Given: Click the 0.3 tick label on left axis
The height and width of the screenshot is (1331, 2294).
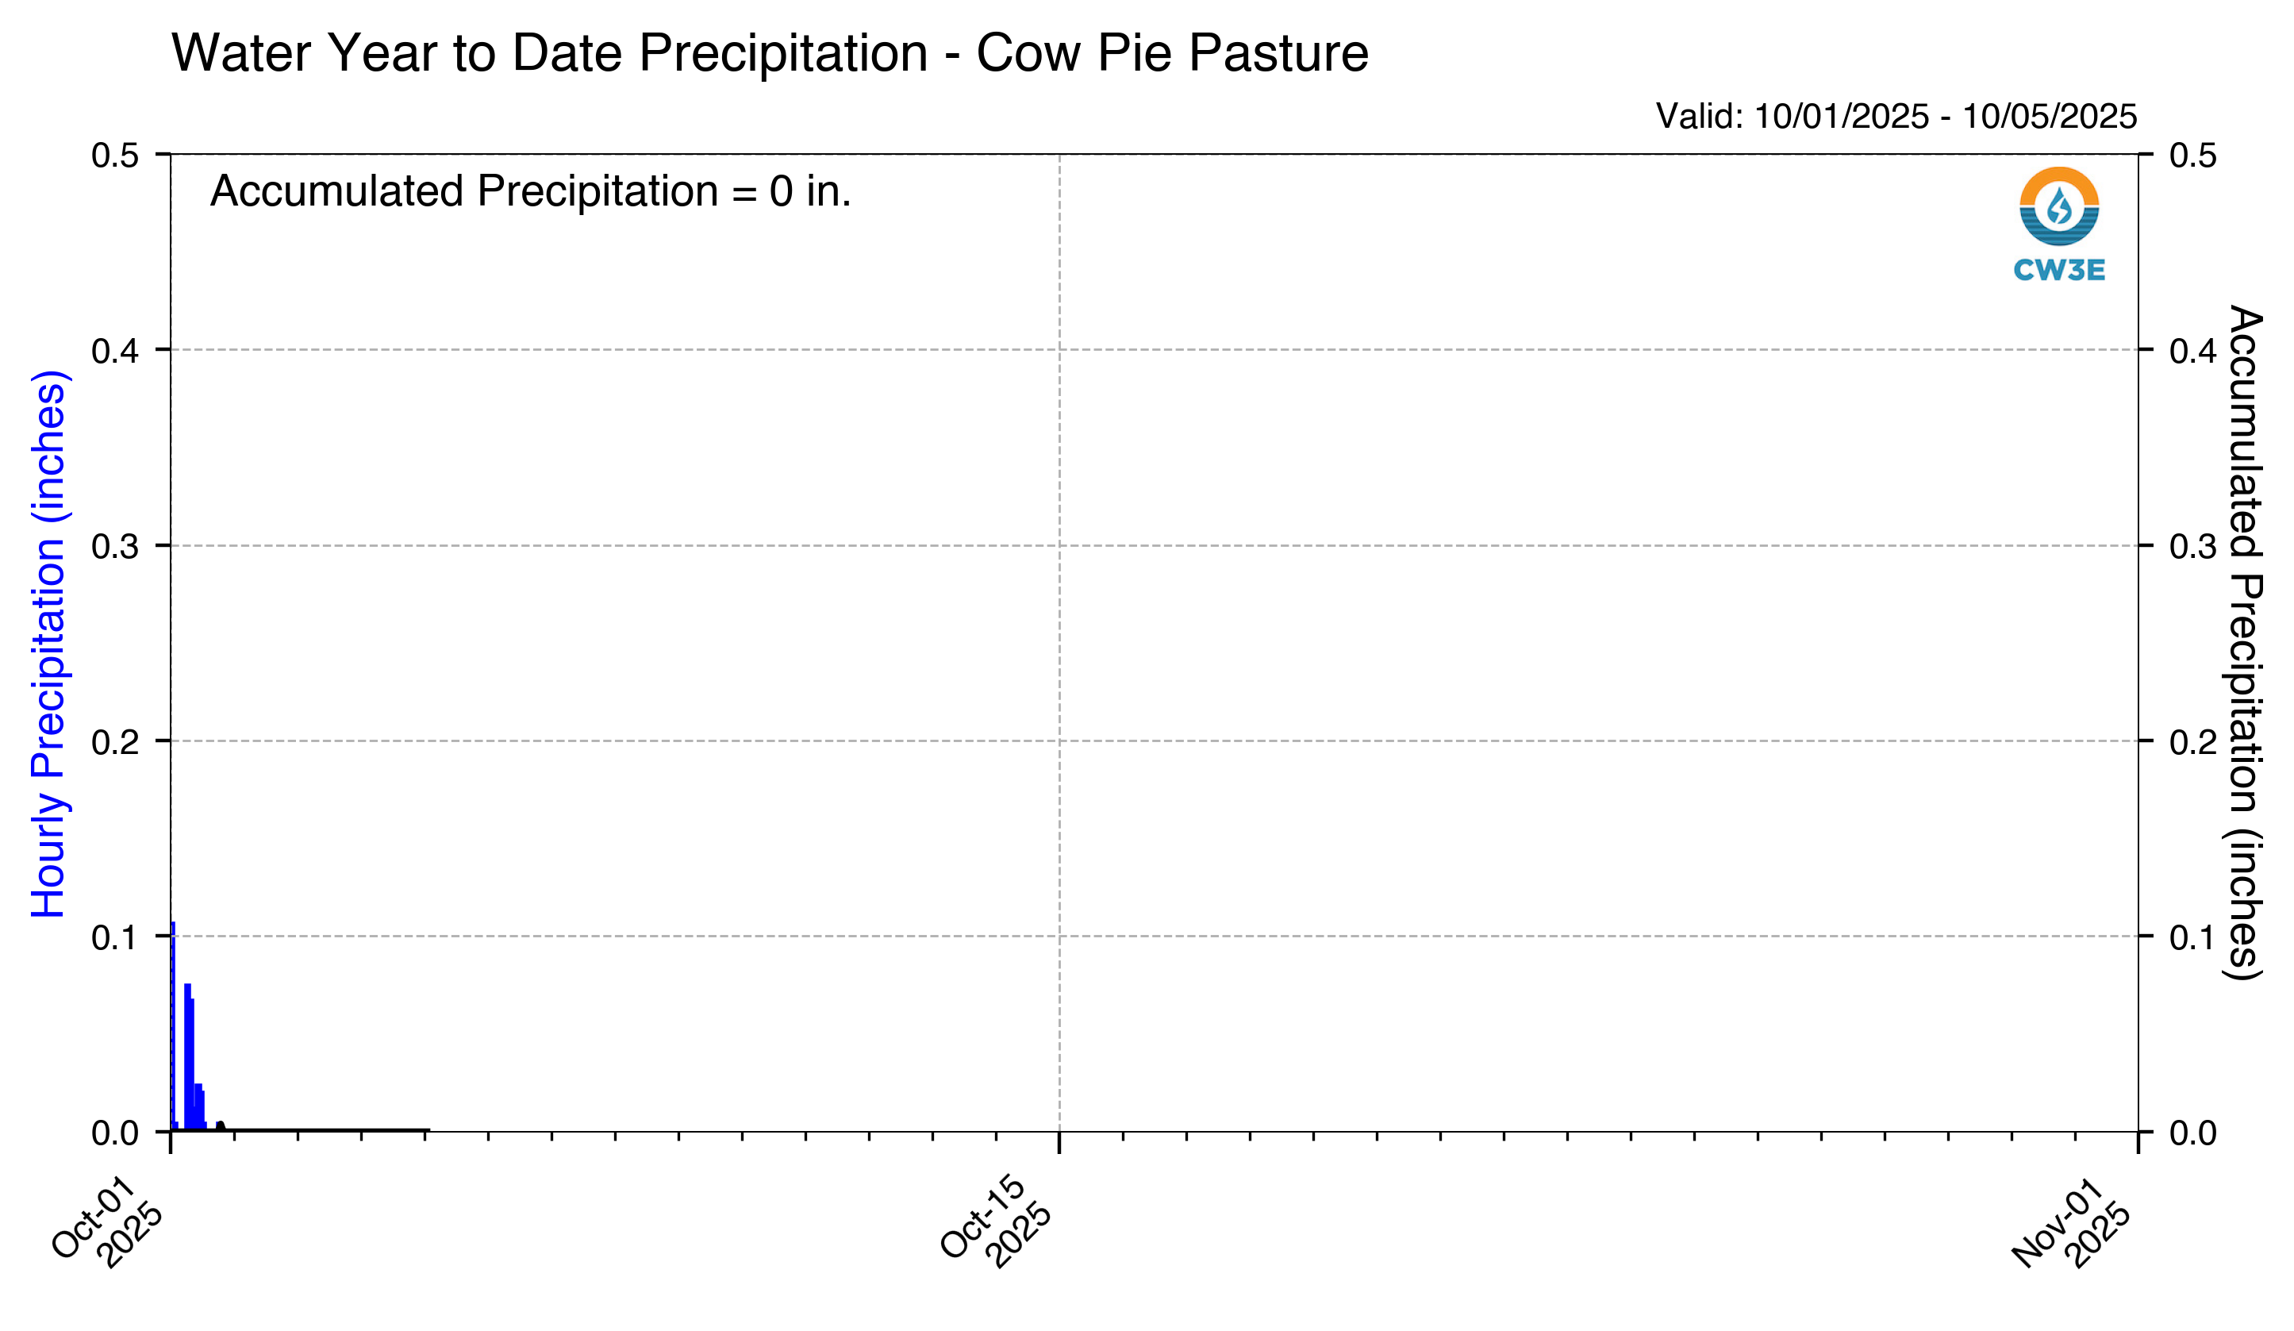Looking at the screenshot, I should [115, 546].
